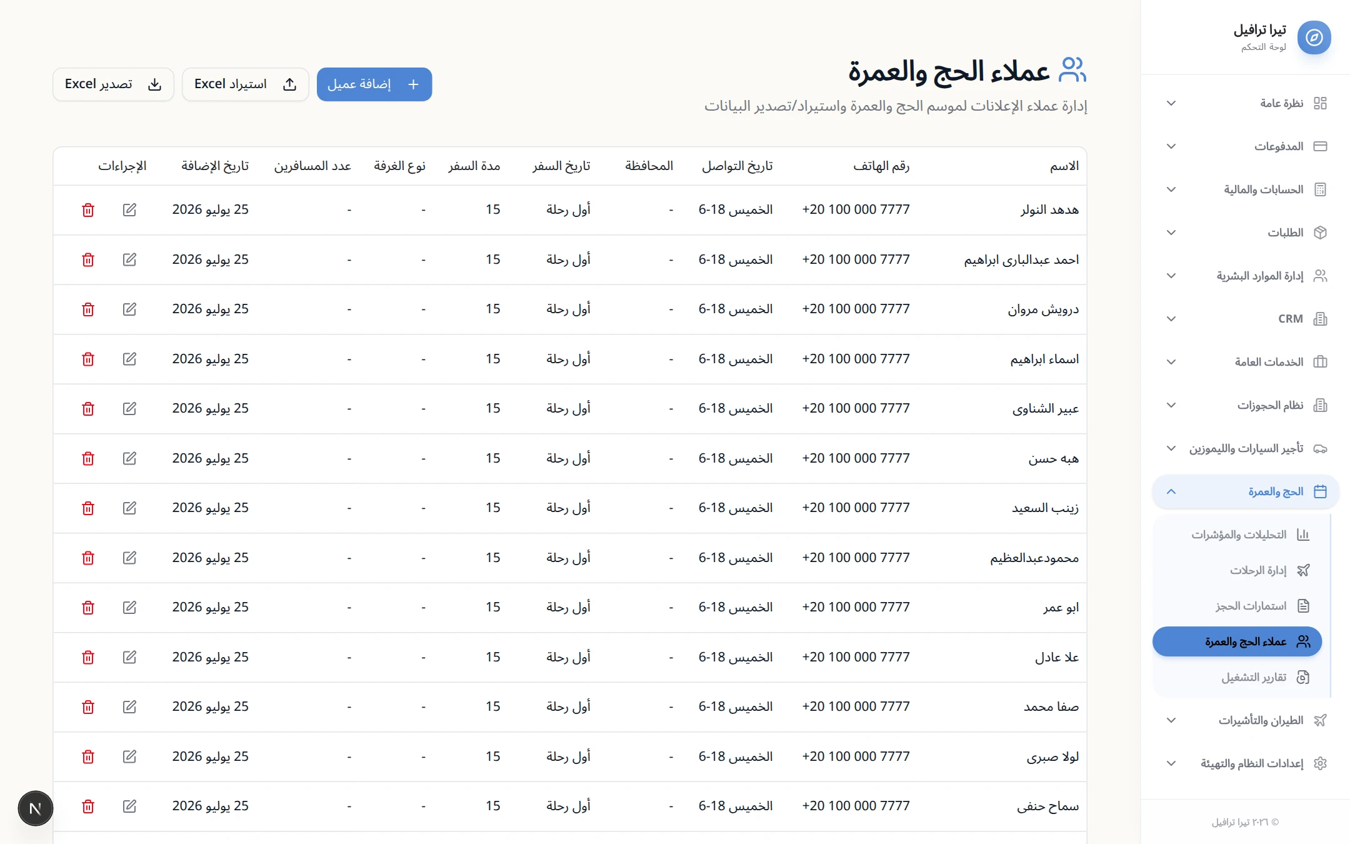Click the عدد المسافرين column header
The height and width of the screenshot is (844, 1350).
(x=312, y=166)
